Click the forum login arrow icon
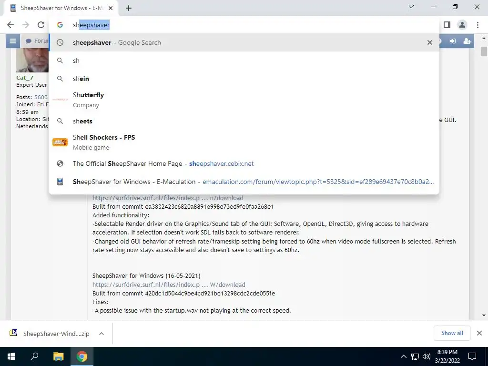 (453, 41)
